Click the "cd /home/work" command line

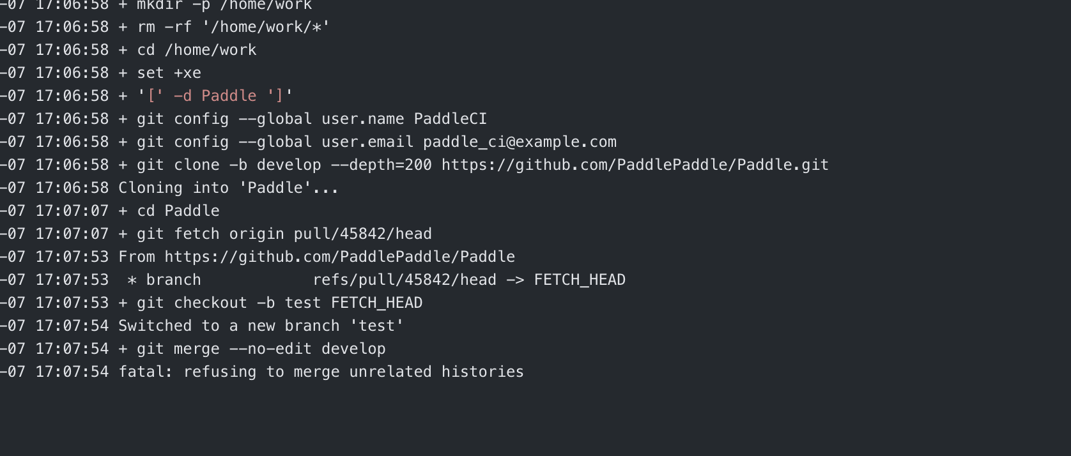(197, 50)
